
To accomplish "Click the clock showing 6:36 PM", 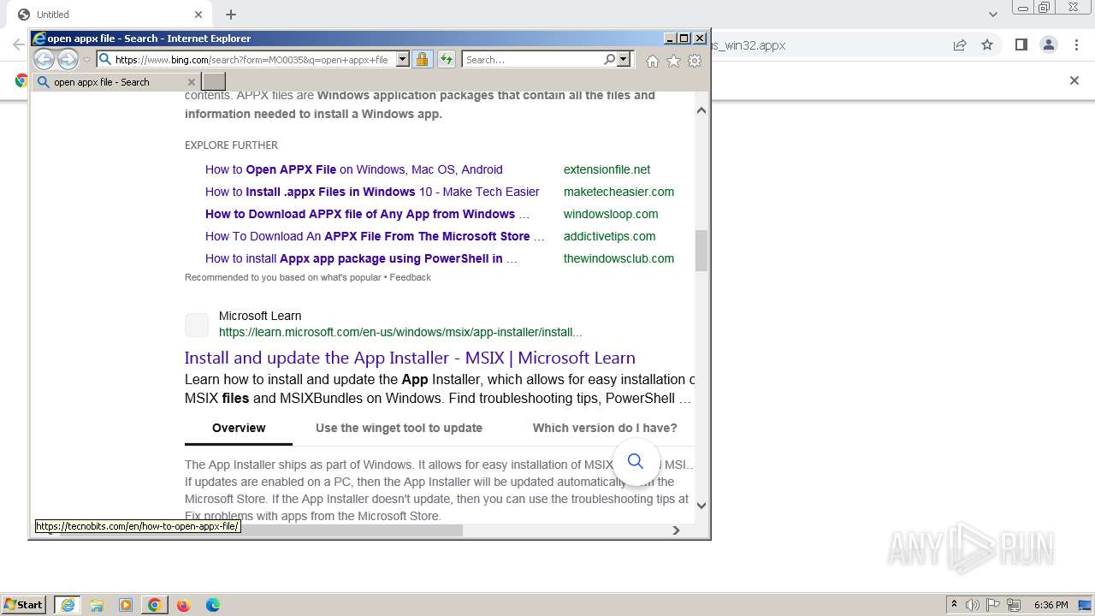I will (1051, 605).
